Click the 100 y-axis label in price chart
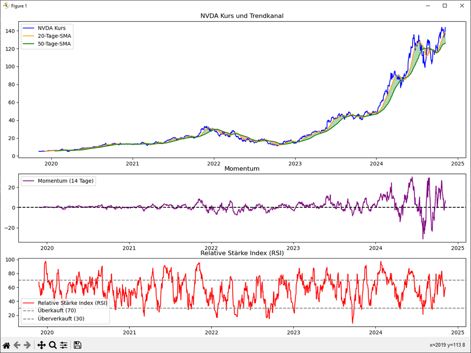Viewport: 471px width, 353px height. pyautogui.click(x=10, y=67)
